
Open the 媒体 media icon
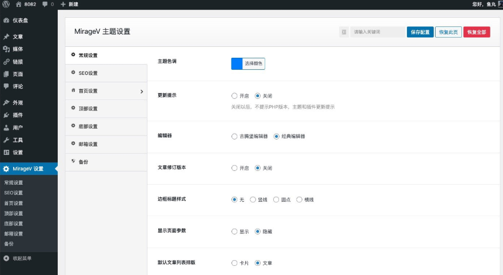pos(6,49)
